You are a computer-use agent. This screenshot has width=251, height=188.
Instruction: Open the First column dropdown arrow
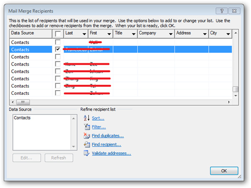(109, 34)
